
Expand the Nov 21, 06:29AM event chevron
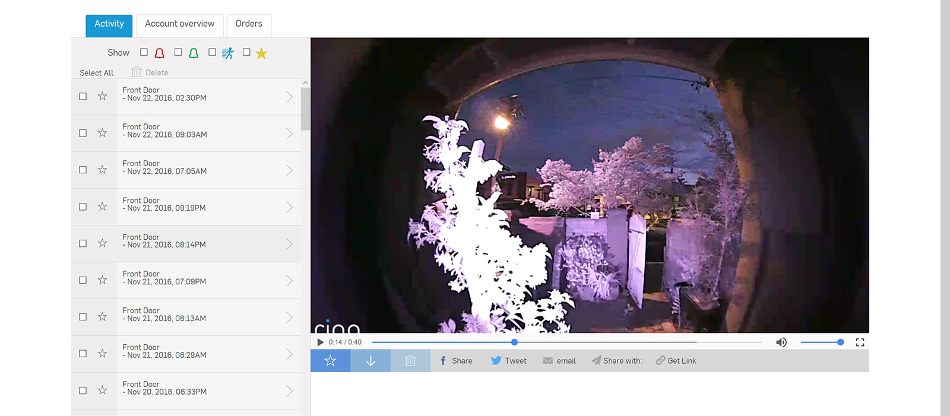click(289, 354)
